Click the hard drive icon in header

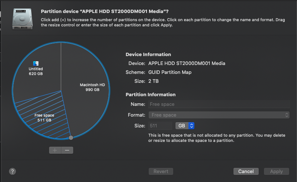22,19
